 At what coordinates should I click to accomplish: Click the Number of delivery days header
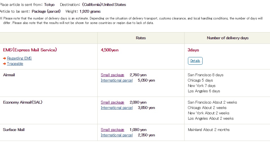(x=228, y=38)
